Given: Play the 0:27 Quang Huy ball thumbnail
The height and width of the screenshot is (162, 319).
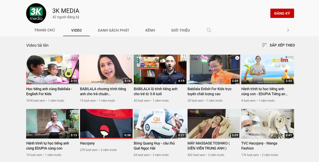Looking at the screenshot, I should pyautogui.click(x=160, y=124).
